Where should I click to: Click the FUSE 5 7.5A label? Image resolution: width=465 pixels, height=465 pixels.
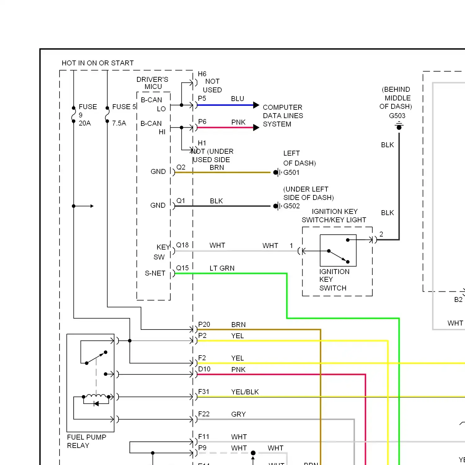click(x=124, y=115)
